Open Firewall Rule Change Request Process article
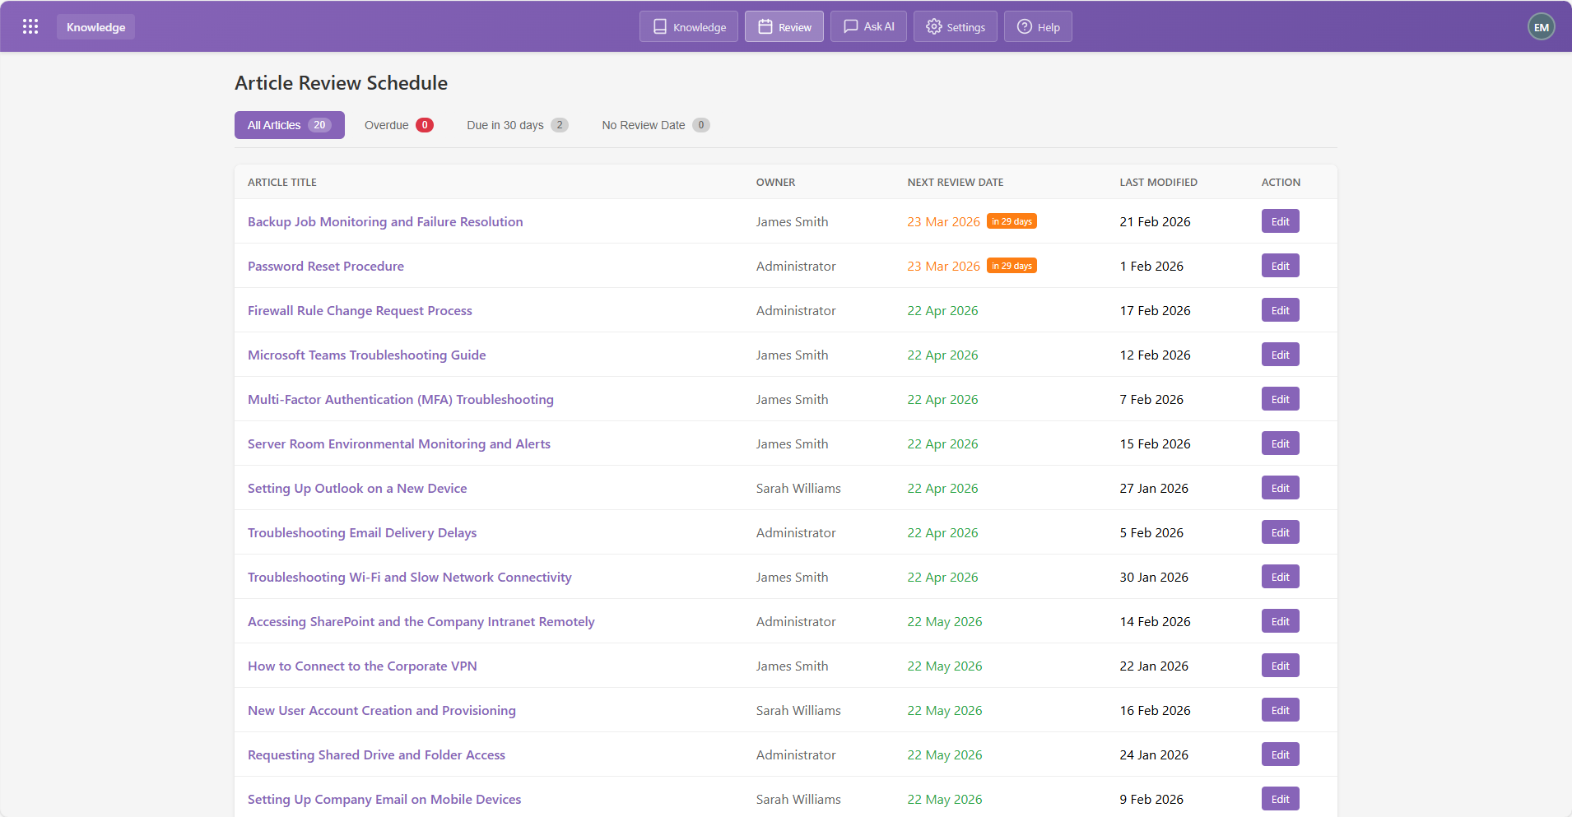The height and width of the screenshot is (817, 1572). [360, 310]
